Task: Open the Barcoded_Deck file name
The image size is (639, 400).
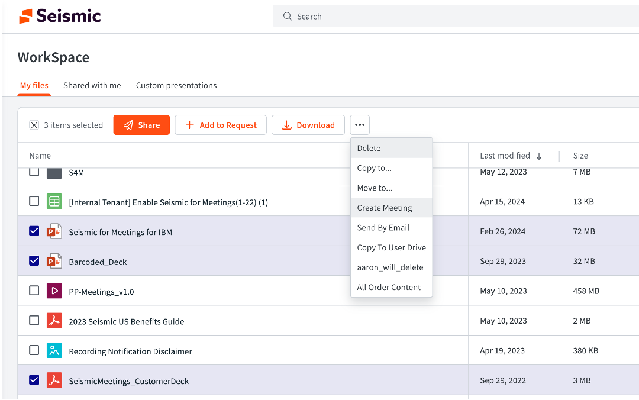Action: click(98, 262)
